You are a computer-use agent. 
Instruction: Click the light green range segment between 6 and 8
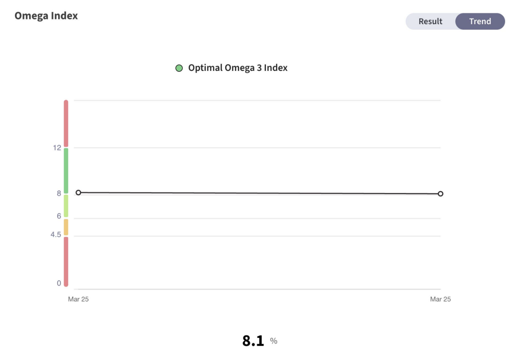[66, 206]
